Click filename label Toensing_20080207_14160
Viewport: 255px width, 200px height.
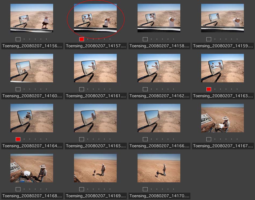click(x=32, y=96)
